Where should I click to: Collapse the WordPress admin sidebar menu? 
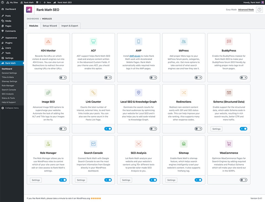[12, 108]
